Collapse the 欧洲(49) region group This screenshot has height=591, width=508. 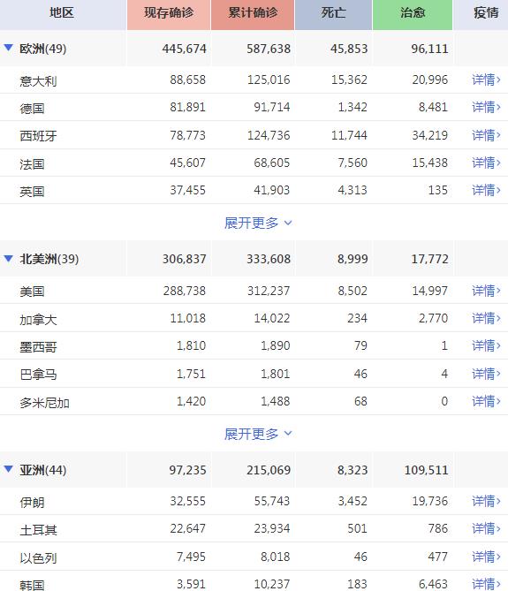pyautogui.click(x=8, y=48)
